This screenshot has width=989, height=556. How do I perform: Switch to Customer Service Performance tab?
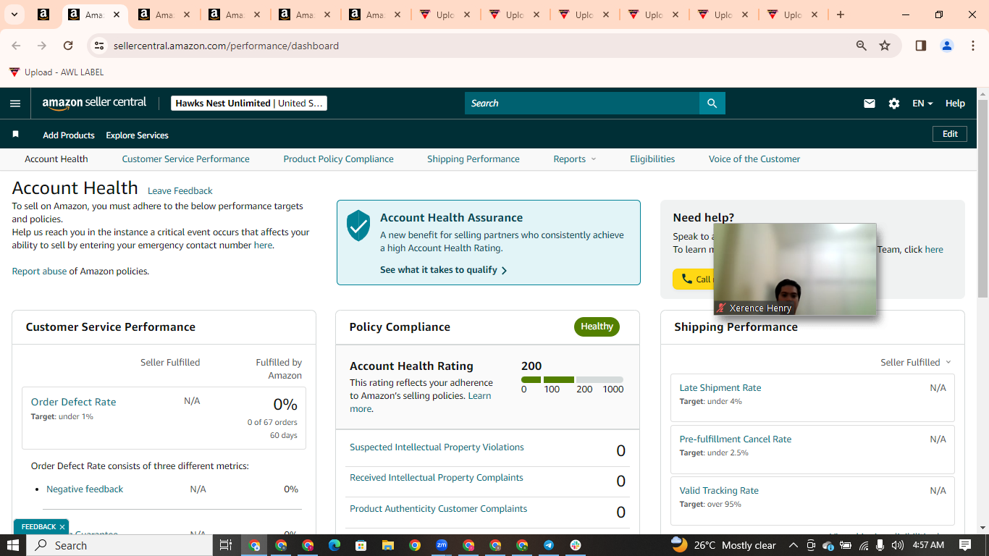(186, 159)
